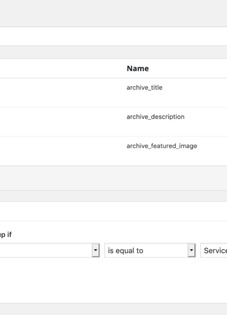
Task: Click the gray bar at the bottom of the screen
Action: coord(113,309)
